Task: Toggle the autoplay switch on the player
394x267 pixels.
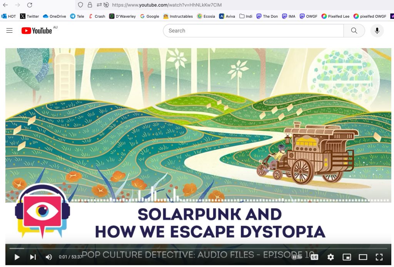Action: 296,257
